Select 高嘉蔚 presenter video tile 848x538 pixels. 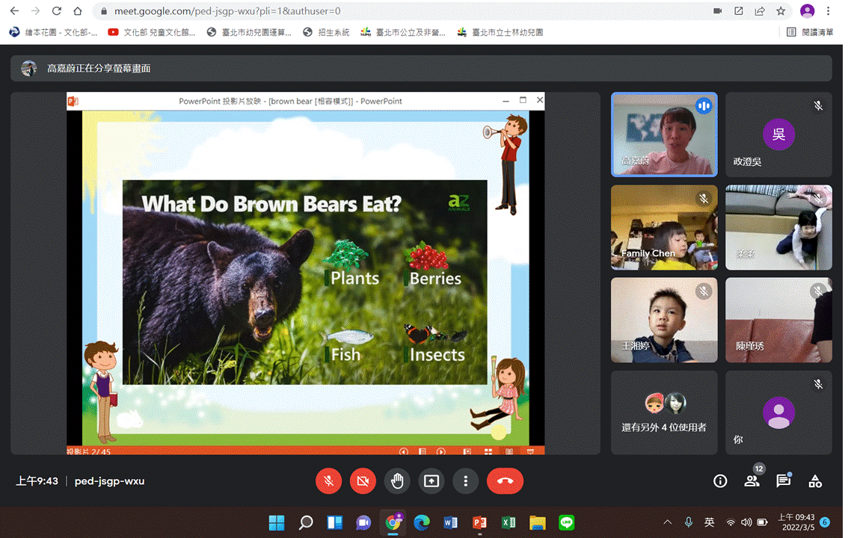664,134
